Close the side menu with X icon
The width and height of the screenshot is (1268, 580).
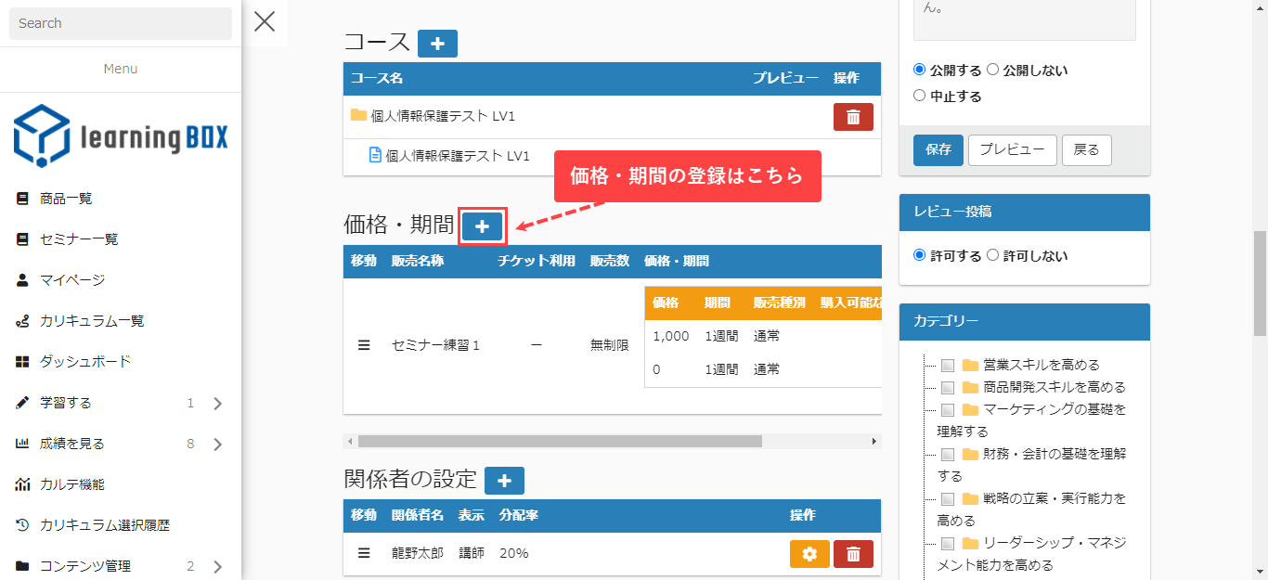click(x=265, y=21)
